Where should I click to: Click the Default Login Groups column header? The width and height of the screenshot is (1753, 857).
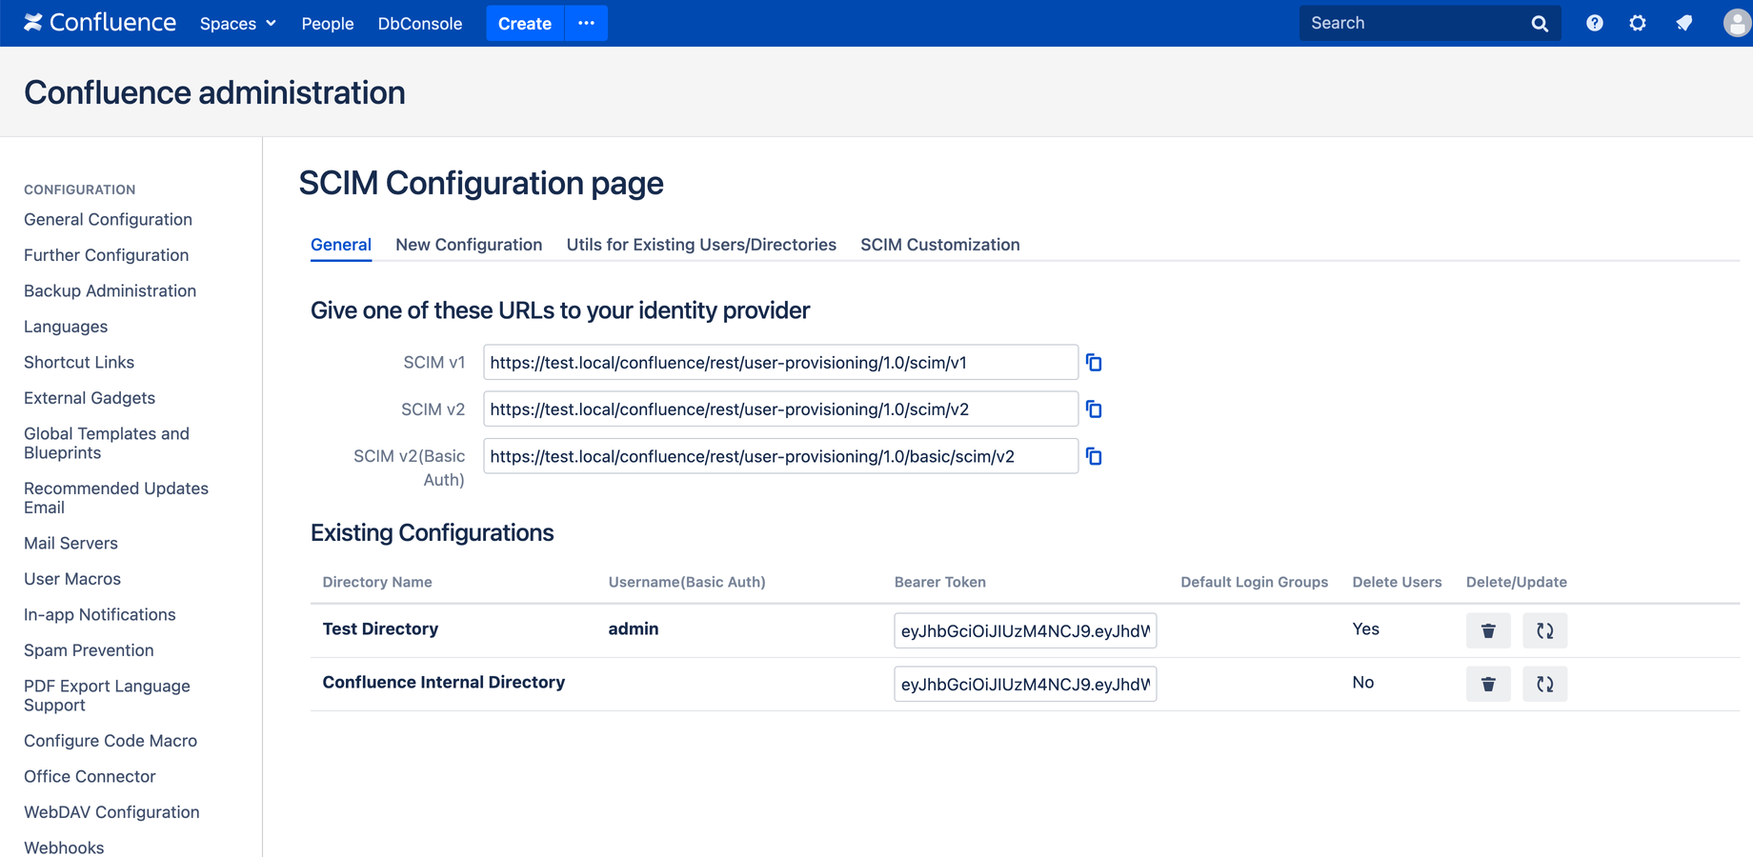(x=1254, y=582)
